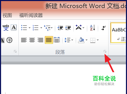
Task: Click the paint bucket Shading icon
Action: 81,40
